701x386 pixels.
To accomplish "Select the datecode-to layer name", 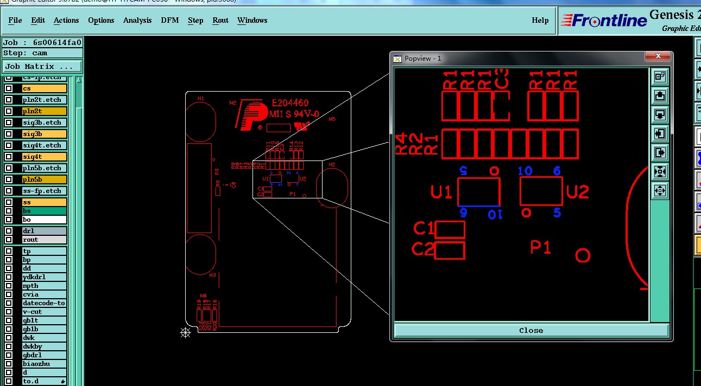I will click(44, 303).
